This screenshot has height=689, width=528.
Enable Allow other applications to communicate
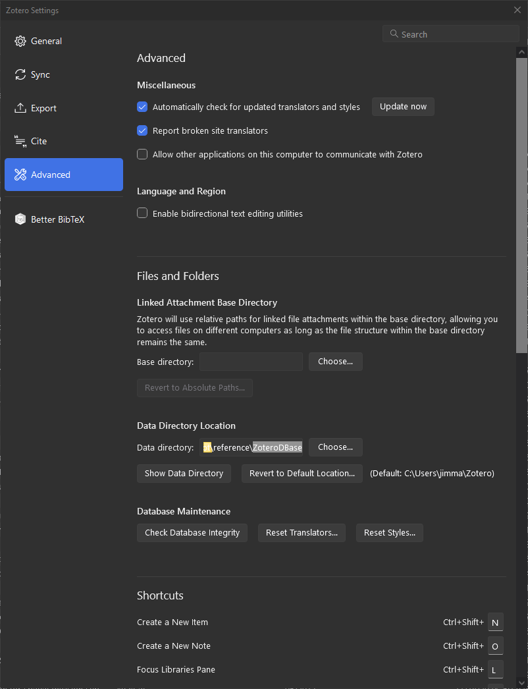[x=142, y=154]
